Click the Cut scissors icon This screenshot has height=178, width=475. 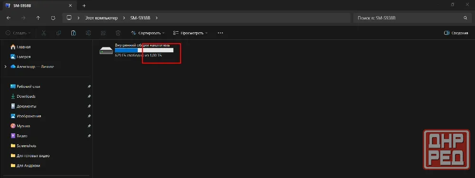pyautogui.click(x=44, y=33)
